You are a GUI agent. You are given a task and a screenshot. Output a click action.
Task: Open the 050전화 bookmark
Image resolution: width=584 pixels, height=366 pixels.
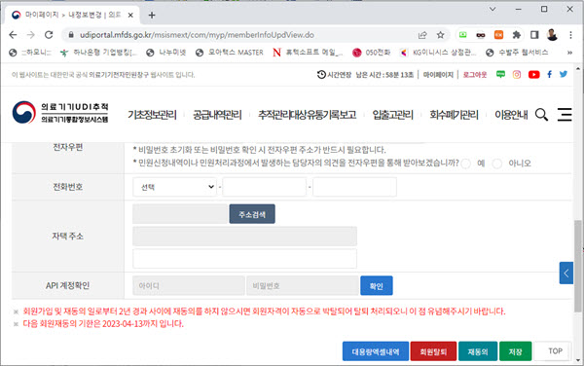point(372,53)
